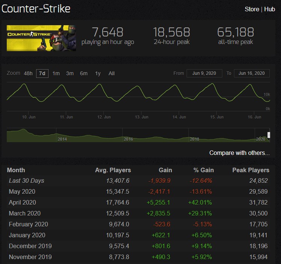Edit the From date field Jun 9, 2020
The image size is (281, 264).
pyautogui.click(x=204, y=73)
